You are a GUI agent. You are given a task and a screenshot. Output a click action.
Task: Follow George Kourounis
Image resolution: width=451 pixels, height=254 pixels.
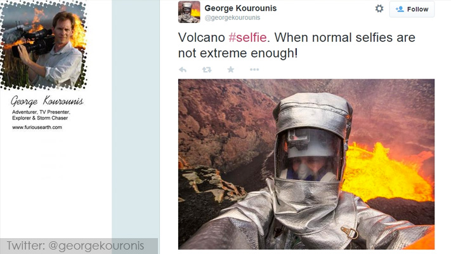[412, 10]
